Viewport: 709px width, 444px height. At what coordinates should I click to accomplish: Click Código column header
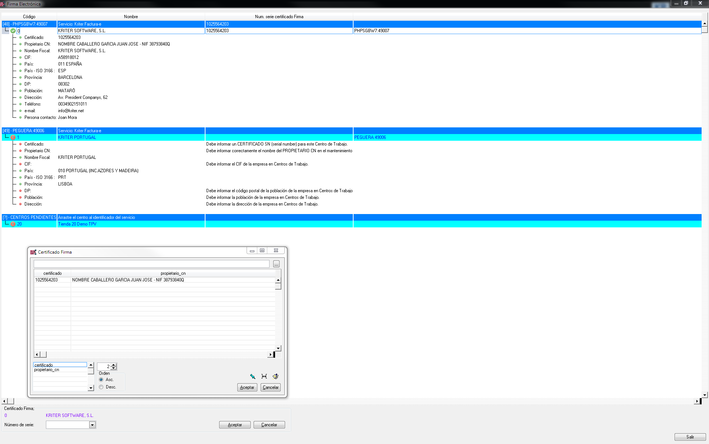click(x=29, y=17)
